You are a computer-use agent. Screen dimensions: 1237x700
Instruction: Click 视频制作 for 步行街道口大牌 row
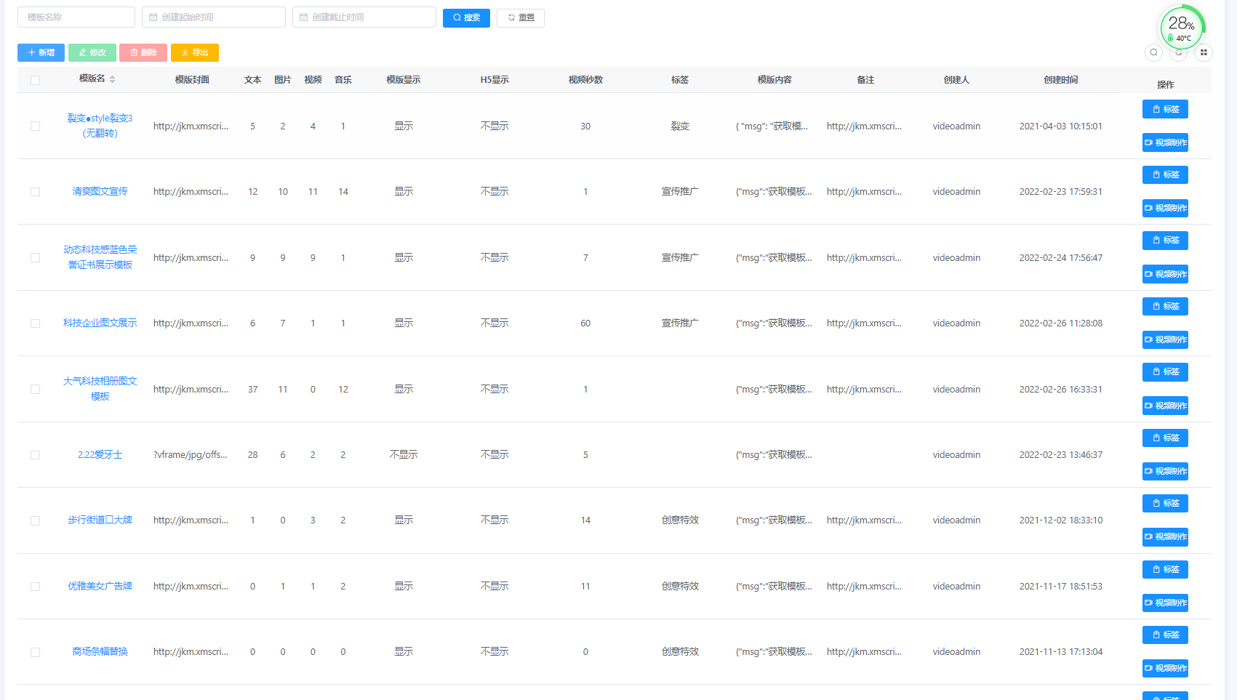[1164, 536]
